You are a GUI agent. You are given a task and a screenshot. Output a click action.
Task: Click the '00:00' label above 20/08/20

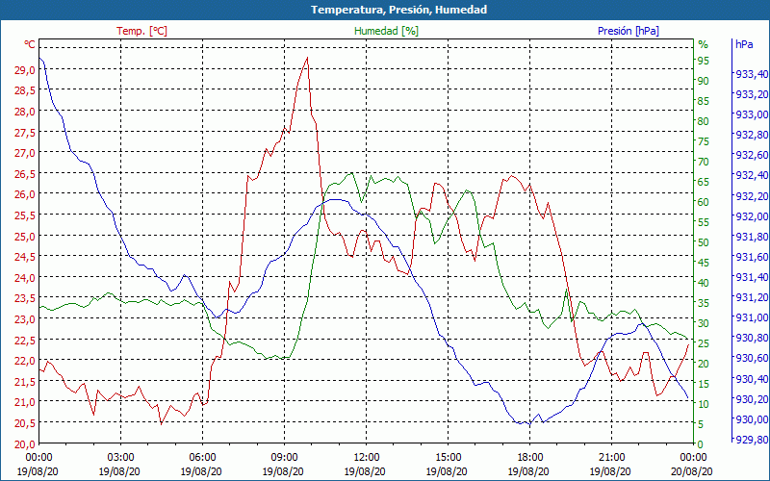tap(693, 458)
